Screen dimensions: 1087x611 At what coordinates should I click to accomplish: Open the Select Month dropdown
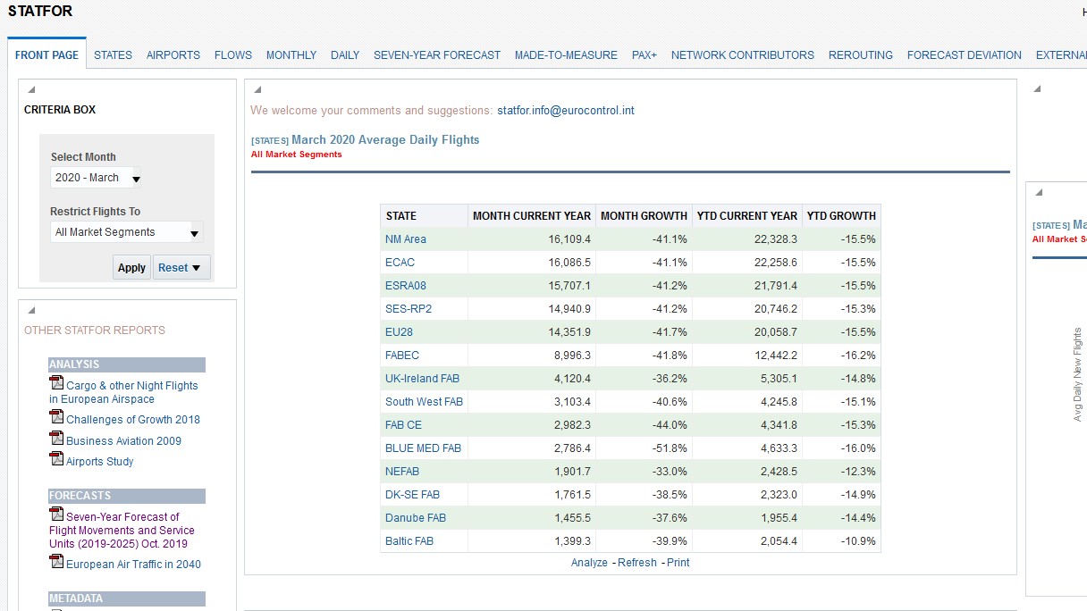click(x=96, y=178)
